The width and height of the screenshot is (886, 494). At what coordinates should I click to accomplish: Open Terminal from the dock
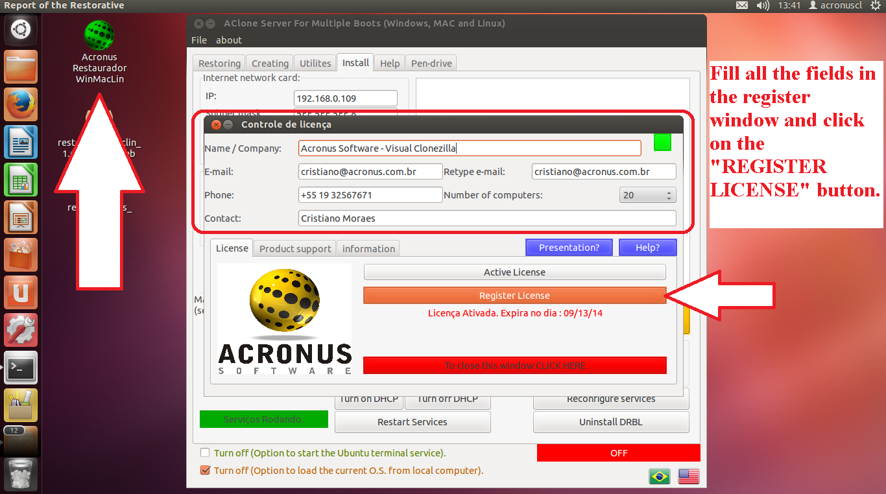point(21,368)
